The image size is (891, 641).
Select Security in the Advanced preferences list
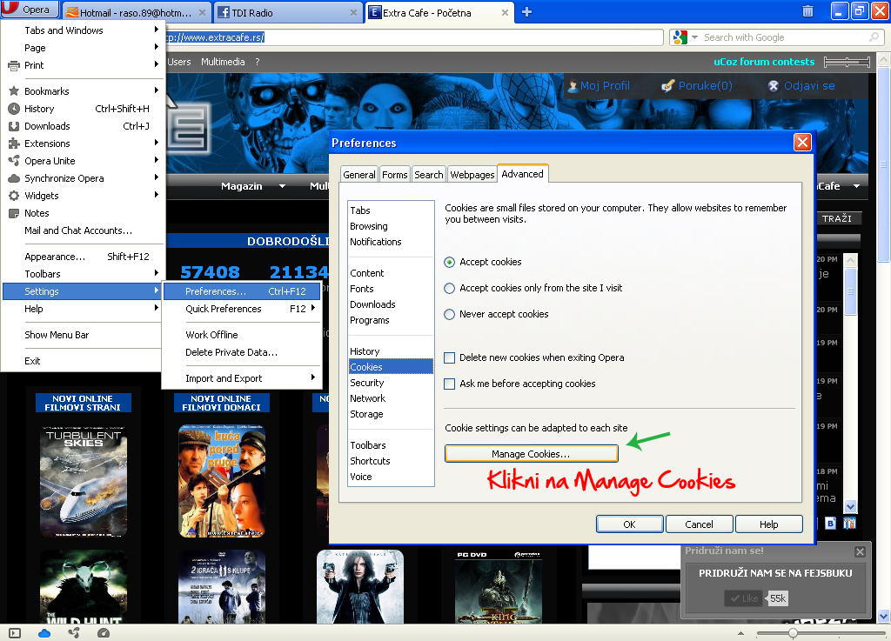pyautogui.click(x=366, y=383)
